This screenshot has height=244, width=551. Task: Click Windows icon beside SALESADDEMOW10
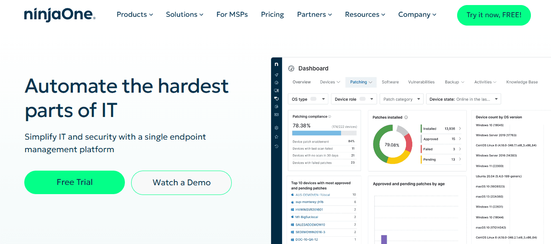(293, 225)
